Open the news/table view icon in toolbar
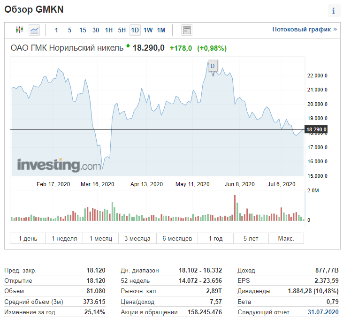The image size is (343, 318). (187, 30)
